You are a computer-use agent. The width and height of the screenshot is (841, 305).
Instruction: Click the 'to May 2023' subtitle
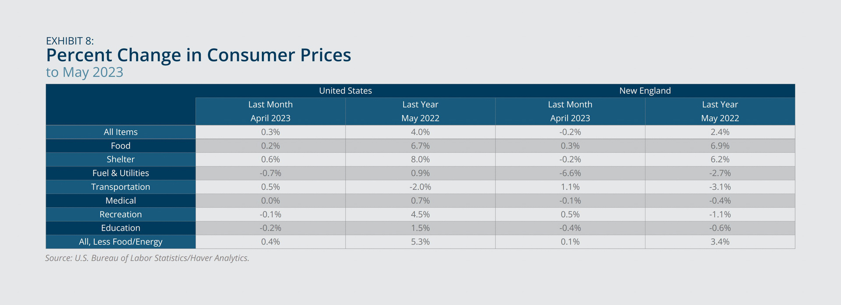pyautogui.click(x=85, y=72)
